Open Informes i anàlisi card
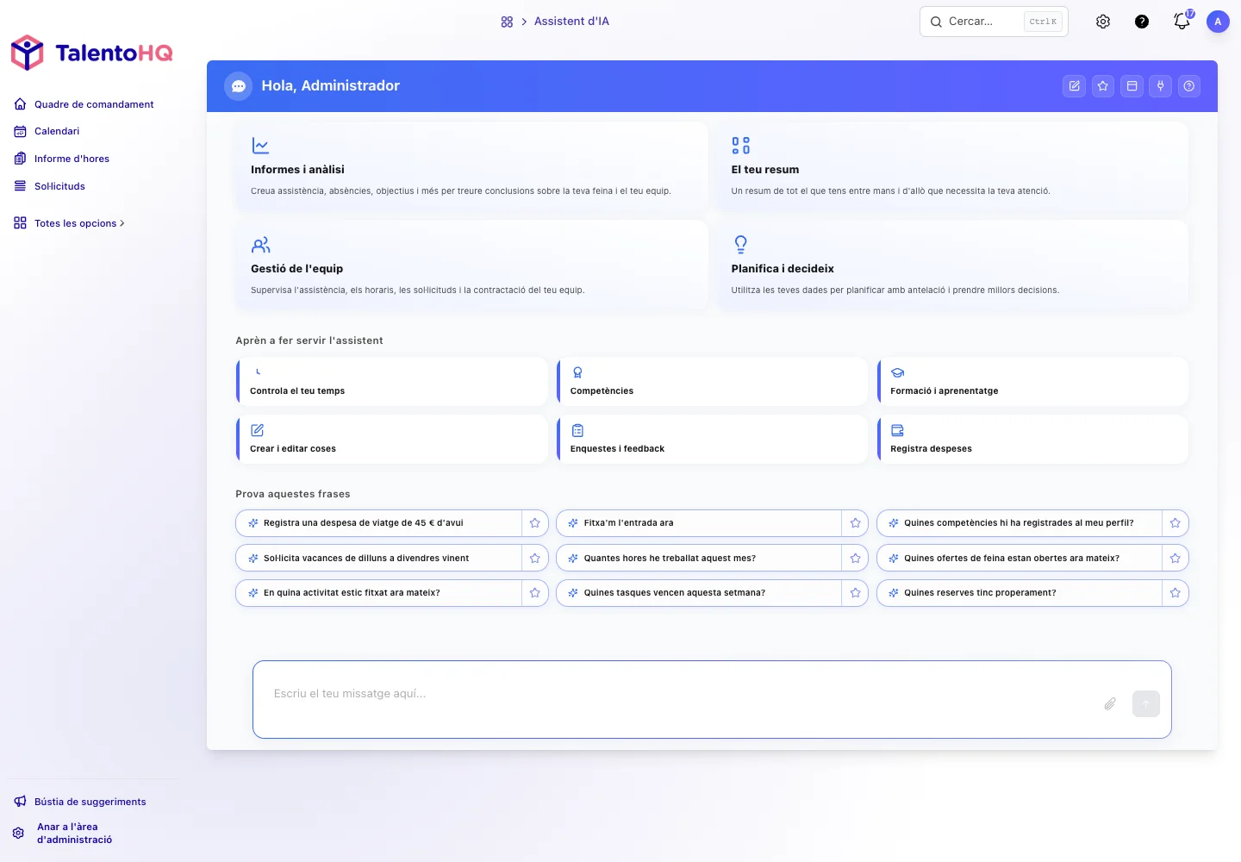Image resolution: width=1241 pixels, height=862 pixels. coord(472,166)
